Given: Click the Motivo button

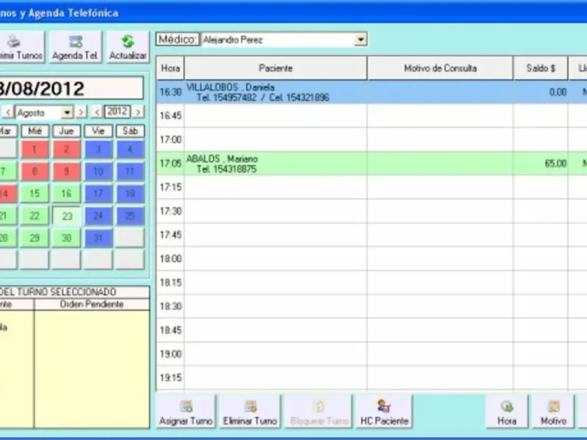Looking at the screenshot, I should (553, 412).
